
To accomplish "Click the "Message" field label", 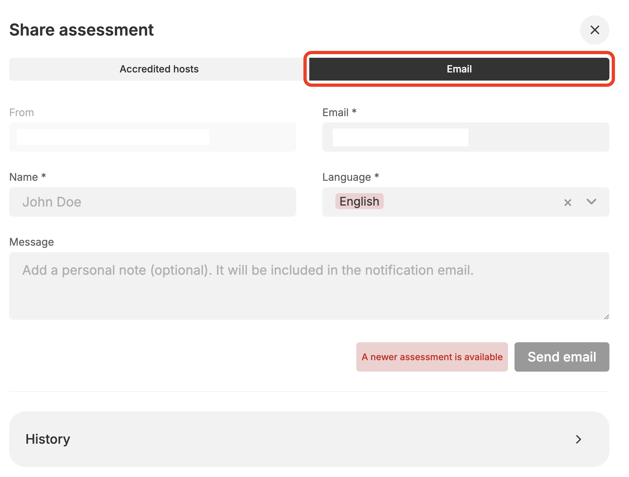I will [32, 242].
